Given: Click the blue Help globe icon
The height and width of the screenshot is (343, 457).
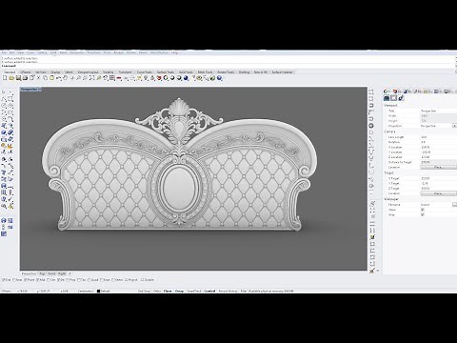Looking at the screenshot, I should 219,78.
